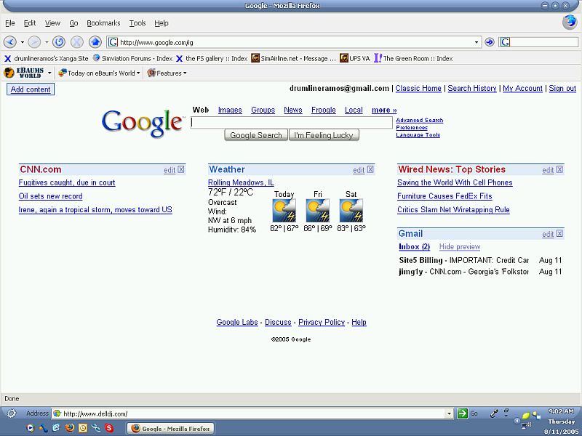This screenshot has width=582, height=436.
Task: Open the Tools menu
Action: tap(137, 23)
